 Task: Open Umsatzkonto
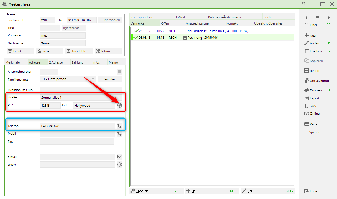tap(317, 81)
